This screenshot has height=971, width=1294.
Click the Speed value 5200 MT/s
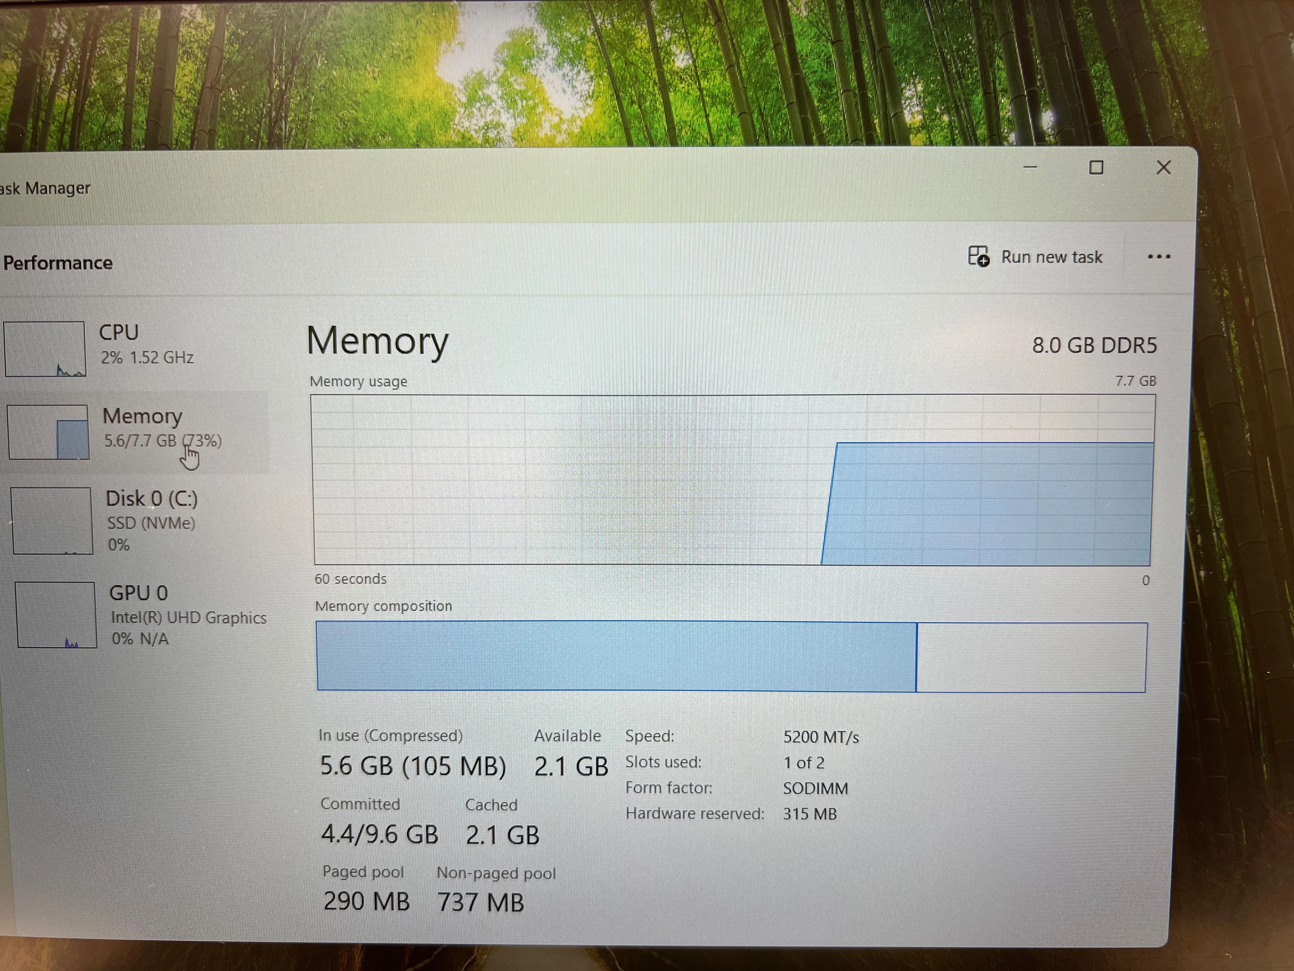point(821,737)
